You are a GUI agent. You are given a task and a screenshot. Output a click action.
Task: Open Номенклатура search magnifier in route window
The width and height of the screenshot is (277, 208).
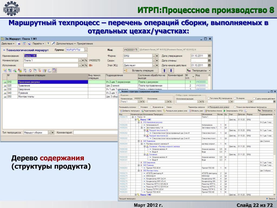(x=86, y=60)
